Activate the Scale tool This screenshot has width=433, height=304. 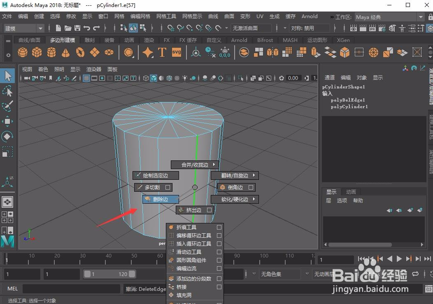point(8,151)
